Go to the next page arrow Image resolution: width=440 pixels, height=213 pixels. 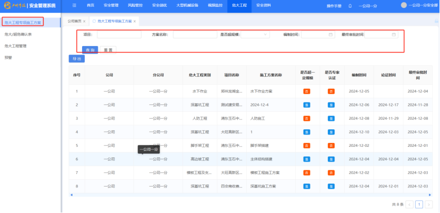click(429, 204)
